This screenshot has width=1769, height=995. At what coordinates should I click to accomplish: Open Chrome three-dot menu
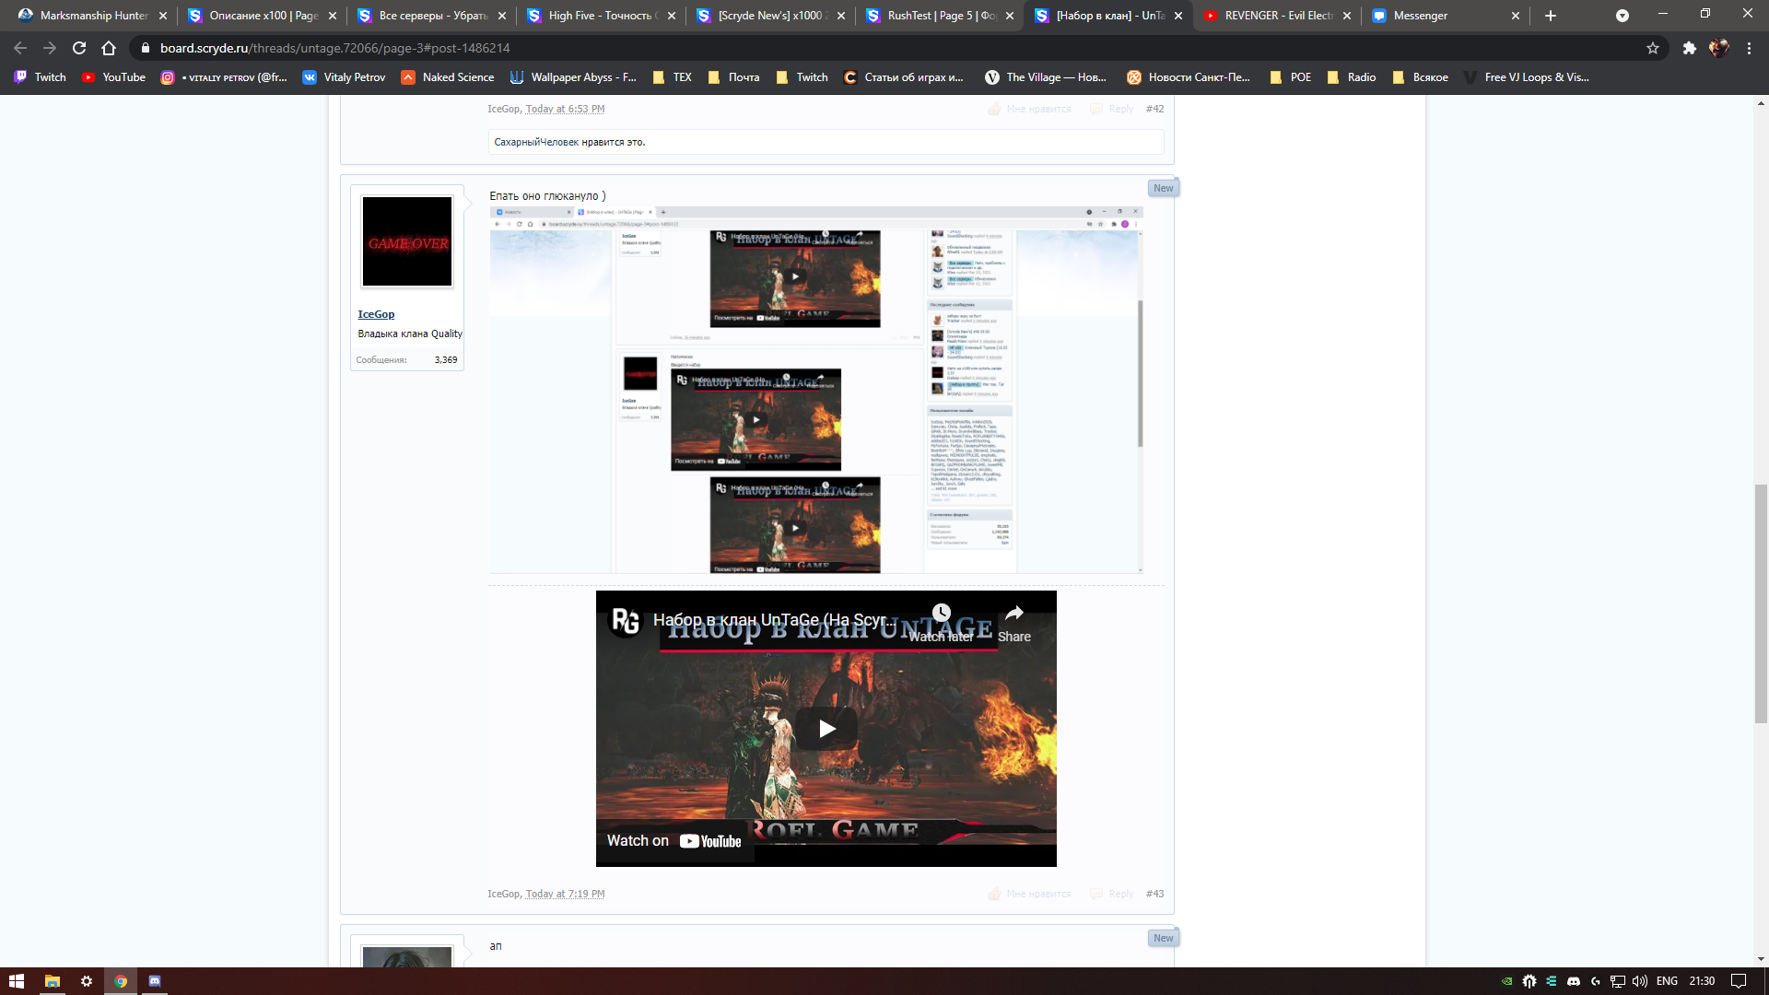[x=1749, y=48]
